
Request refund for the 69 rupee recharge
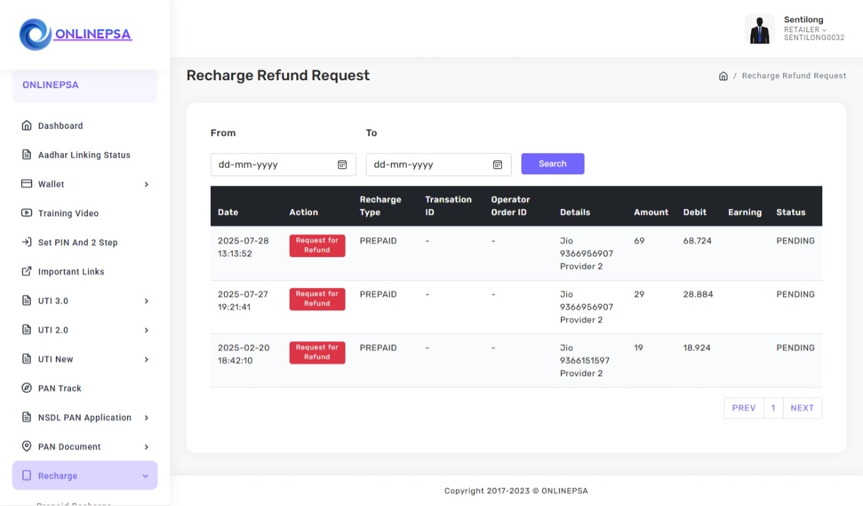tap(317, 245)
